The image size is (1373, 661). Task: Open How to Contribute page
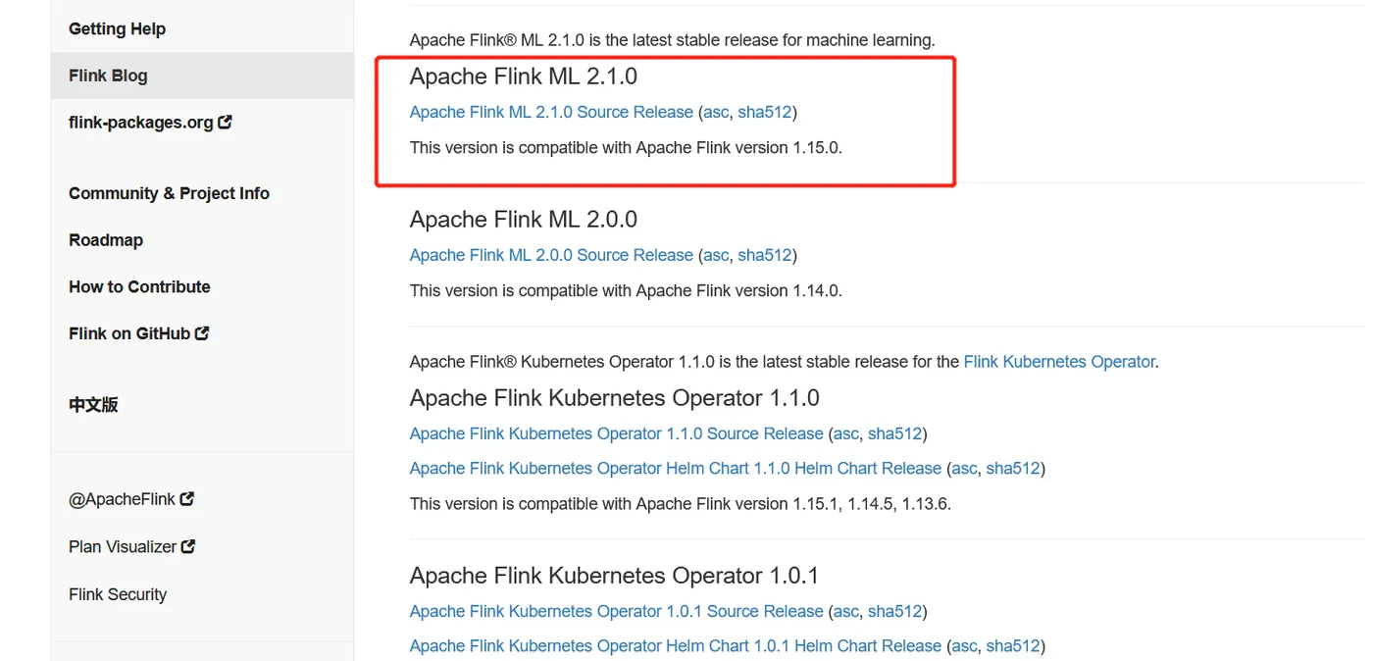pyautogui.click(x=139, y=286)
